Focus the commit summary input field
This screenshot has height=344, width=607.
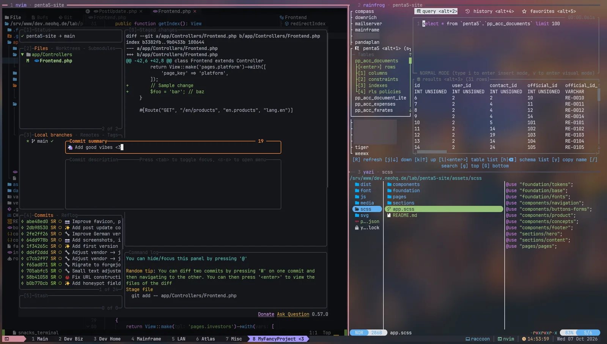pyautogui.click(x=173, y=147)
